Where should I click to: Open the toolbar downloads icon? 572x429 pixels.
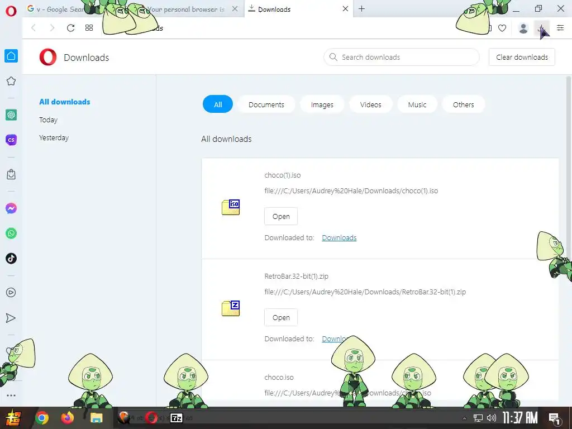542,28
